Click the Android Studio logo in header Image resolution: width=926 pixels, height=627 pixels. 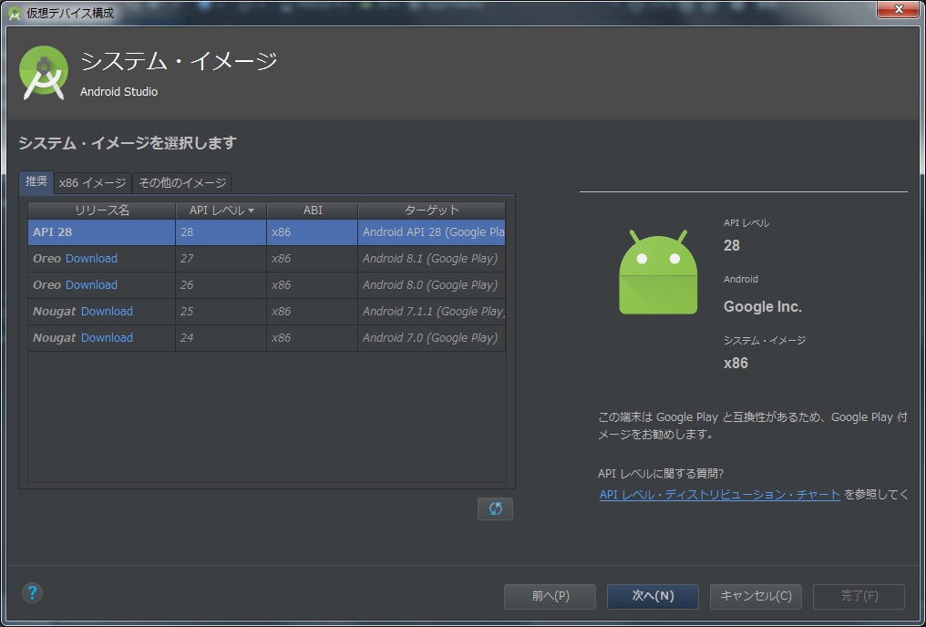pyautogui.click(x=44, y=73)
